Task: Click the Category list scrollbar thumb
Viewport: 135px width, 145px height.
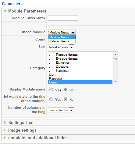Action: coord(115,59)
